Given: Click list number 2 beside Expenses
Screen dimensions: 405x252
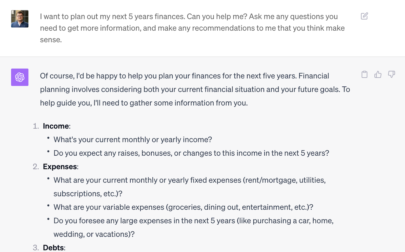Looking at the screenshot, I should pyautogui.click(x=36, y=167).
